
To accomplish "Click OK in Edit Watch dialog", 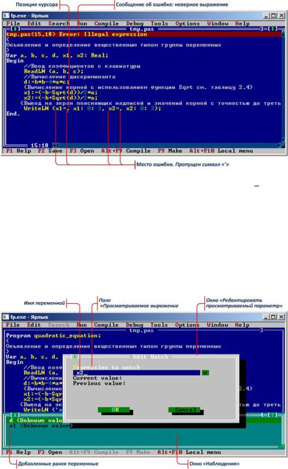I will (x=115, y=410).
